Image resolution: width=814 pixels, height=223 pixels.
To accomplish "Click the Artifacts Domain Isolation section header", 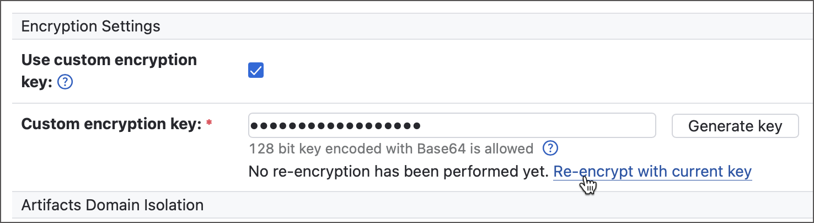I will (x=112, y=205).
